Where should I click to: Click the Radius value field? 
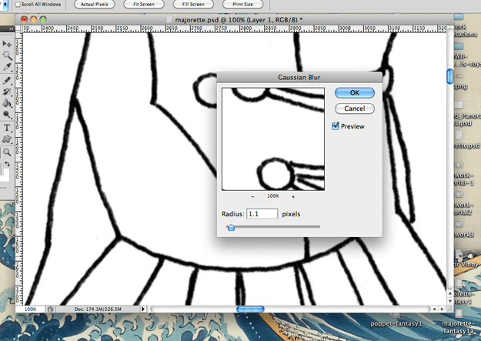tap(262, 214)
